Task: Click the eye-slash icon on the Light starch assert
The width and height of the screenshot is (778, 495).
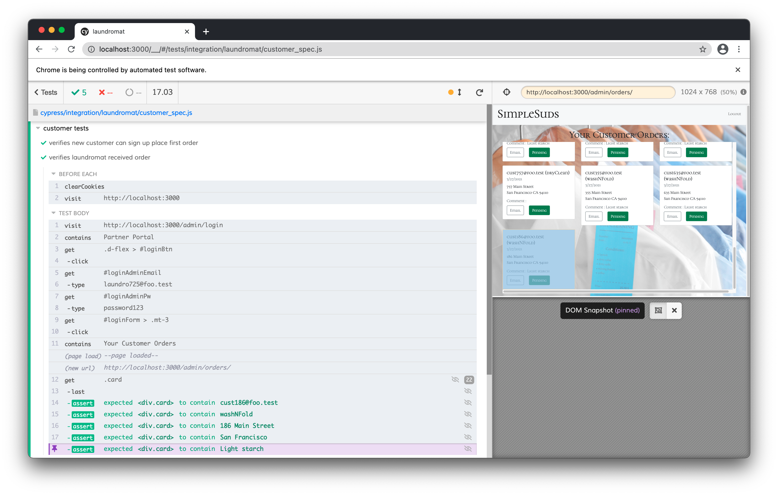Action: 468,449
